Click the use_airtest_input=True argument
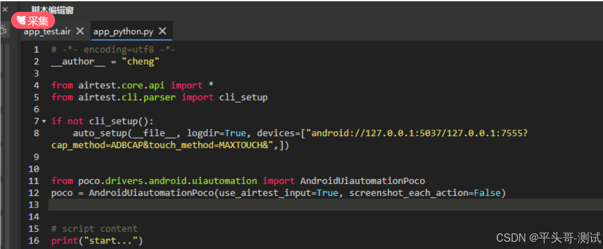This screenshot has width=603, height=249. point(279,193)
